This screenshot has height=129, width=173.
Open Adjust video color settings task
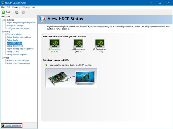click(x=18, y=60)
